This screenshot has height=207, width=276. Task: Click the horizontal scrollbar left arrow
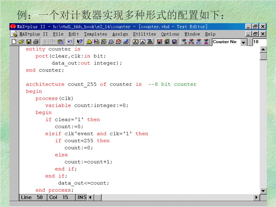(90, 198)
